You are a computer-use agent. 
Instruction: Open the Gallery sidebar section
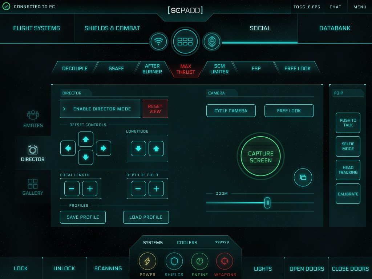(x=33, y=187)
